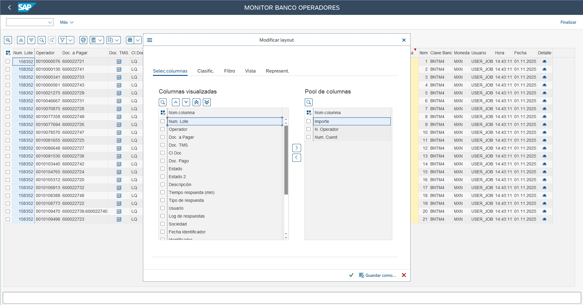The width and height of the screenshot is (583, 305).
Task: Check the Operador column checkbox
Action: pyautogui.click(x=163, y=129)
